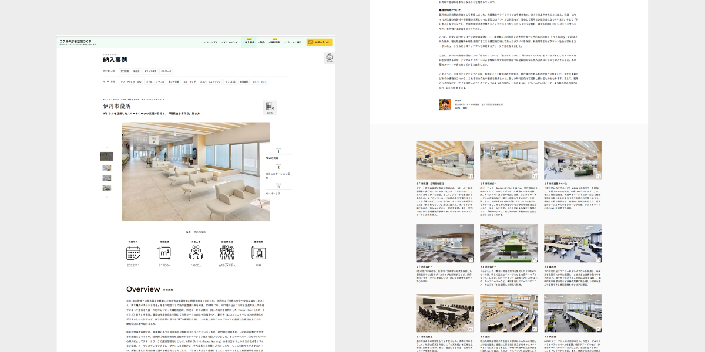Open the 特集記事 menu item
Image resolution: width=705 pixels, height=352 pixels.
[x=274, y=42]
